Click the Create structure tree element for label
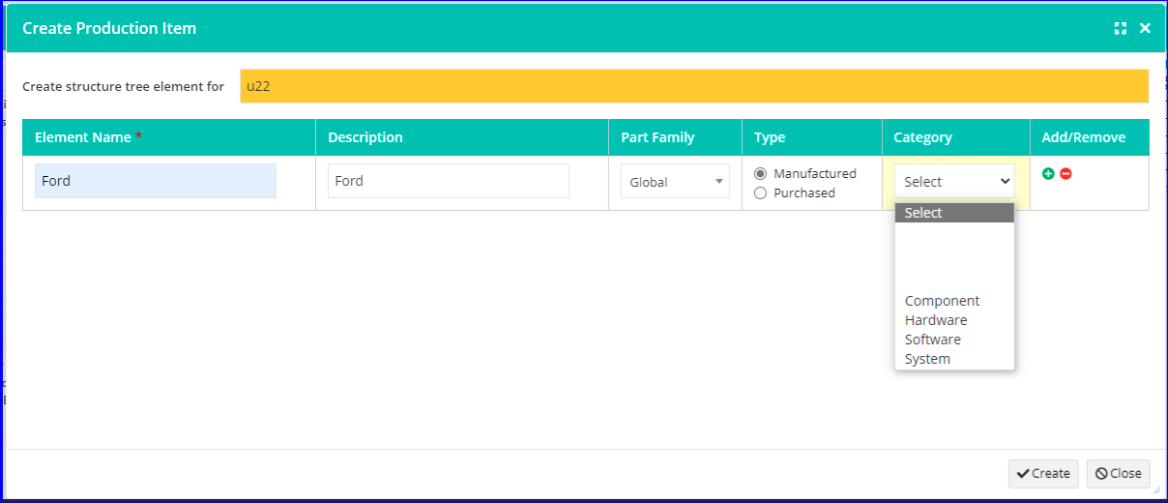The image size is (1168, 503). [124, 86]
